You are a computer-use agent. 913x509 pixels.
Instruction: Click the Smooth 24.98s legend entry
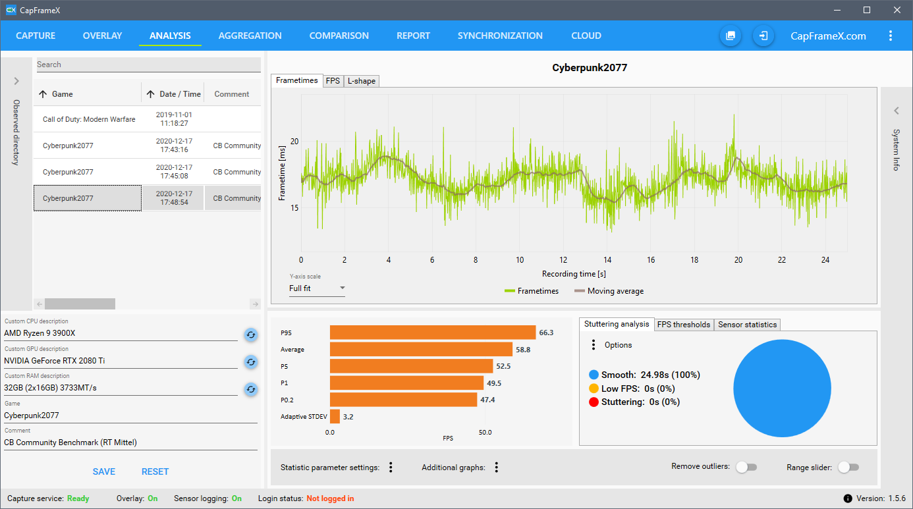(x=645, y=375)
